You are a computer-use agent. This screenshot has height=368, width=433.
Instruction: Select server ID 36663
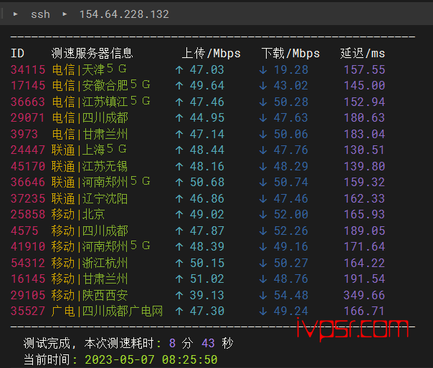tap(28, 102)
